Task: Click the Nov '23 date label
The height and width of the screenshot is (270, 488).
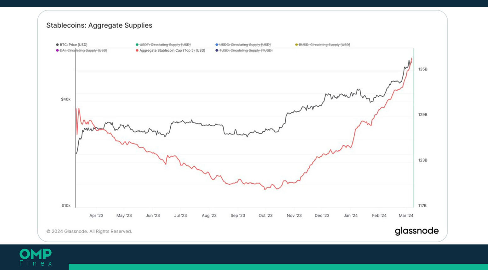Action: (x=294, y=216)
